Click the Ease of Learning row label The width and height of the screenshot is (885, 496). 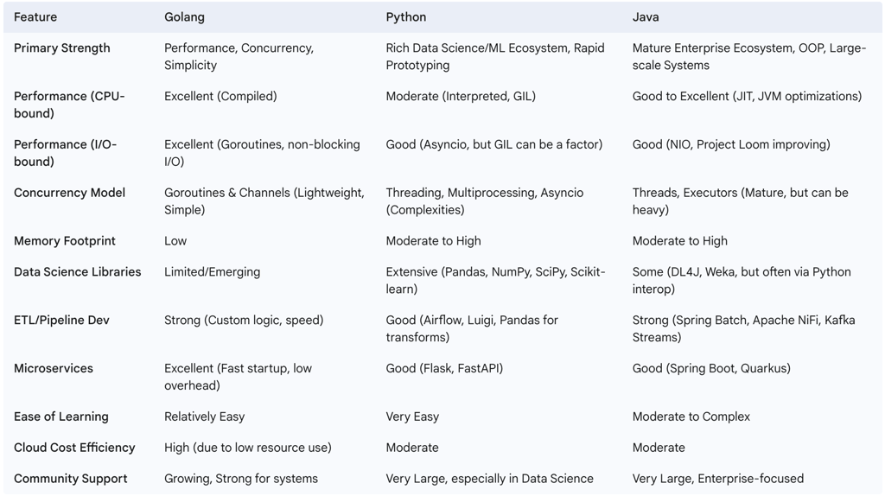click(x=61, y=417)
